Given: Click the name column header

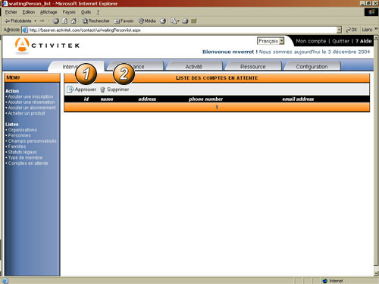Looking at the screenshot, I should pos(107,99).
